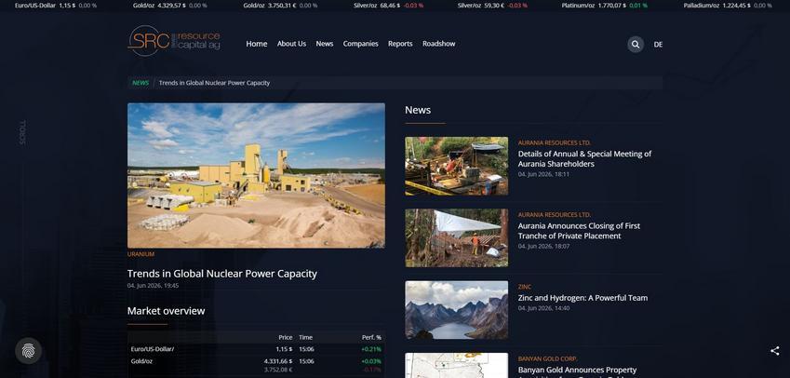Click the Euro/US-Dollar row in Market overview
The width and height of the screenshot is (790, 378).
pos(256,349)
